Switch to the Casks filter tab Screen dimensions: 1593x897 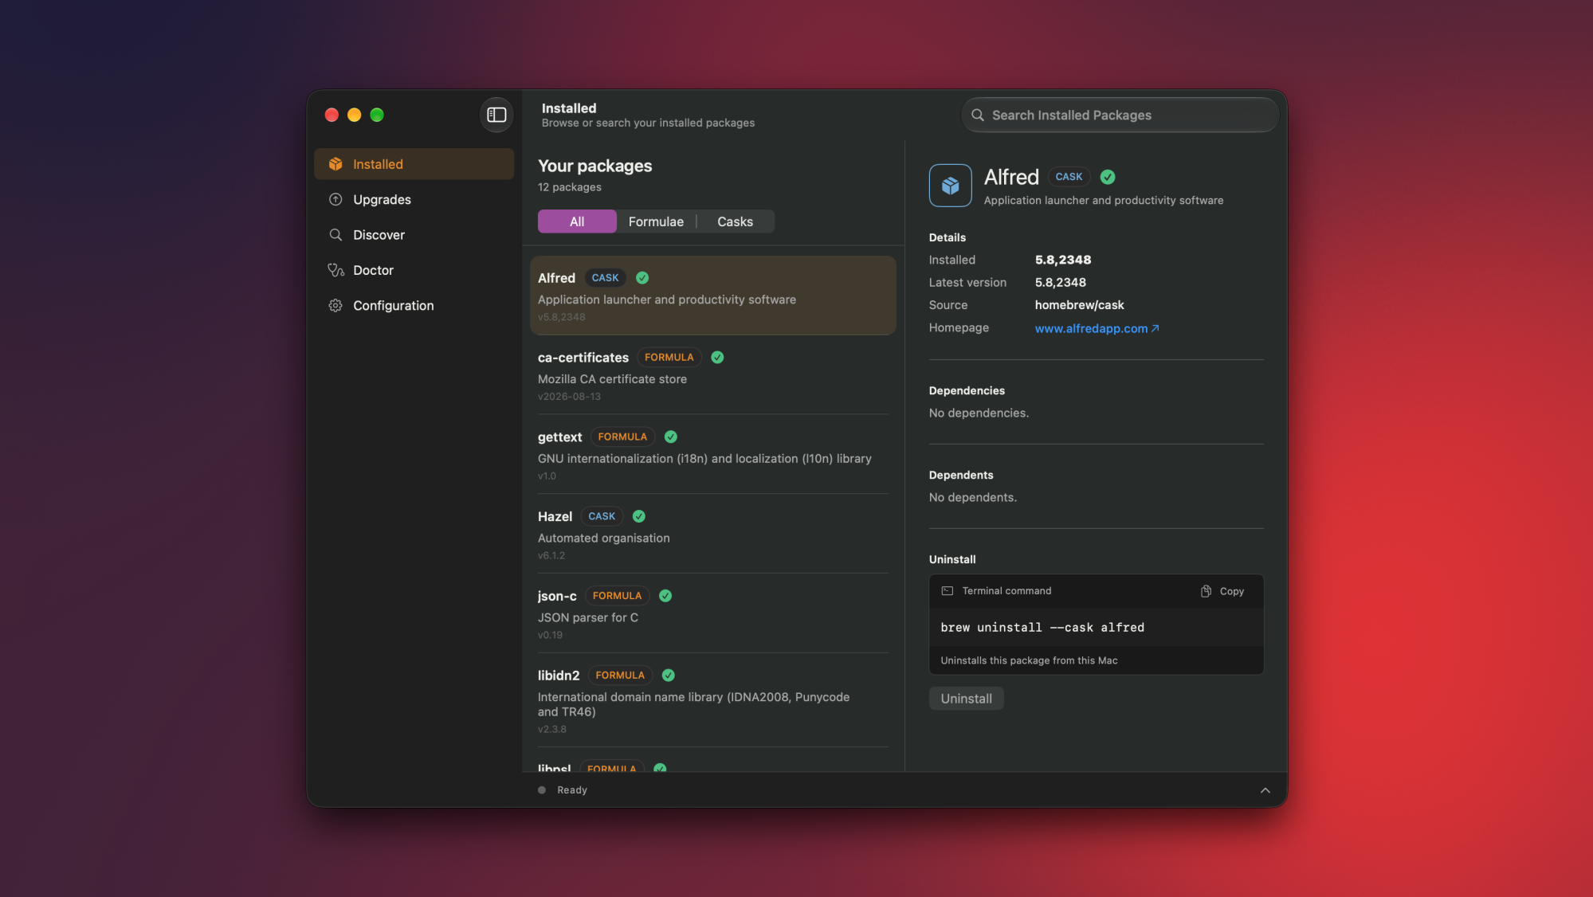coord(735,221)
